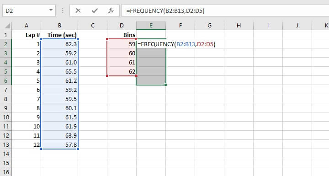Click bin value 60 cell
The image size is (329, 176).
click(x=122, y=53)
